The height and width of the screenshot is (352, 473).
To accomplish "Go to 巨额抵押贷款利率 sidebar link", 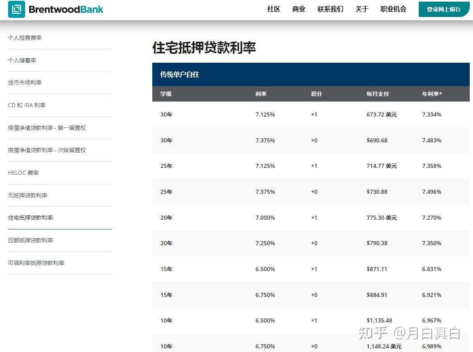I will 30,240.
